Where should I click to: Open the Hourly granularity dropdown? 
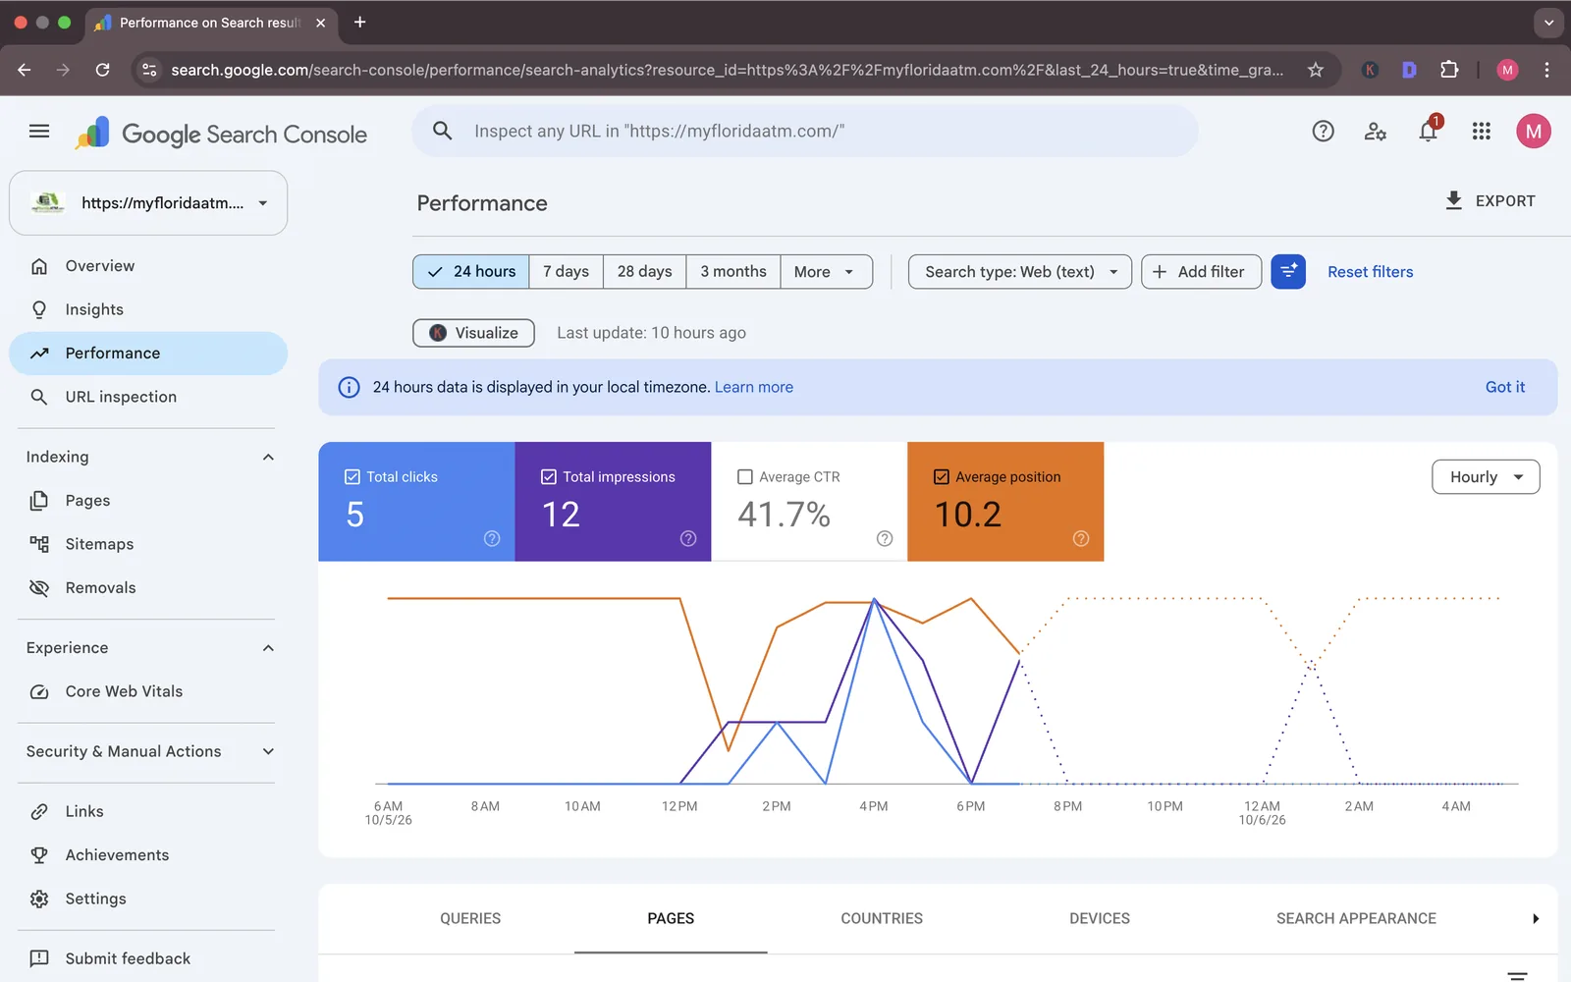pyautogui.click(x=1486, y=477)
